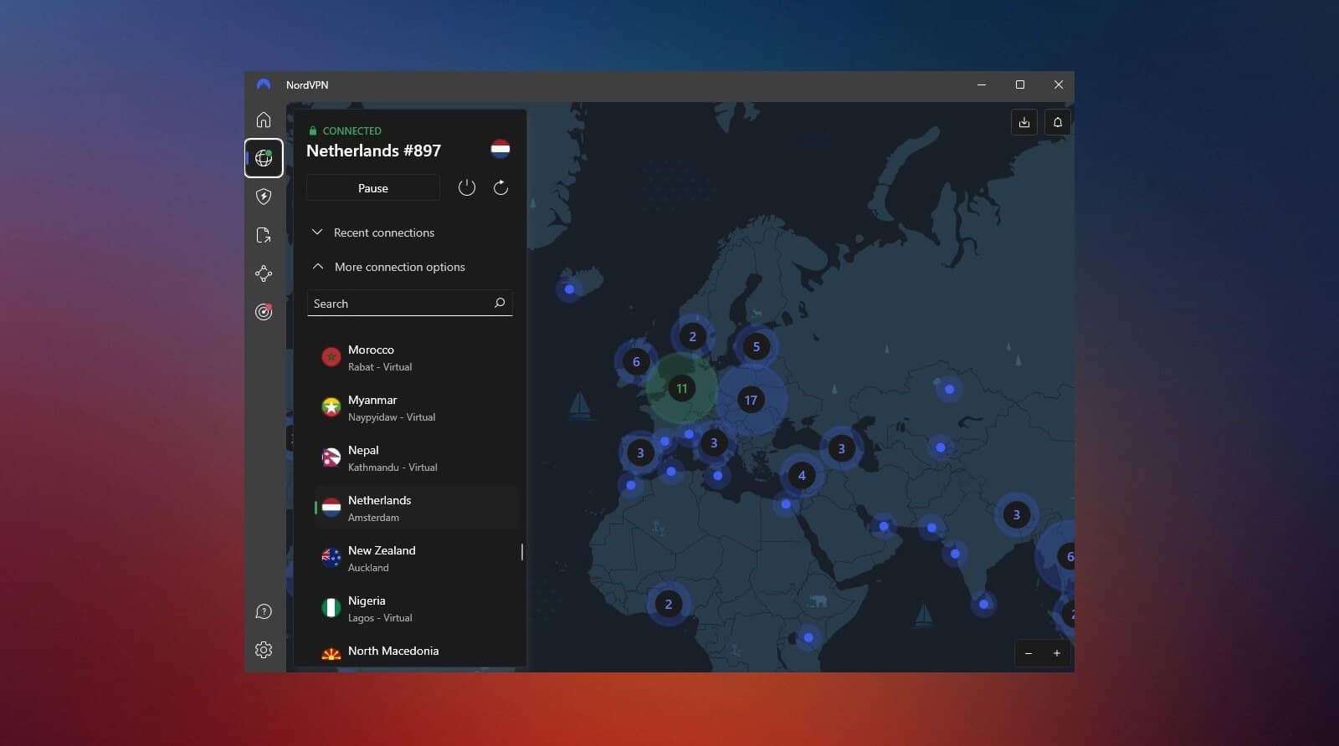Select the 2 cluster over Scandinavia

692,336
